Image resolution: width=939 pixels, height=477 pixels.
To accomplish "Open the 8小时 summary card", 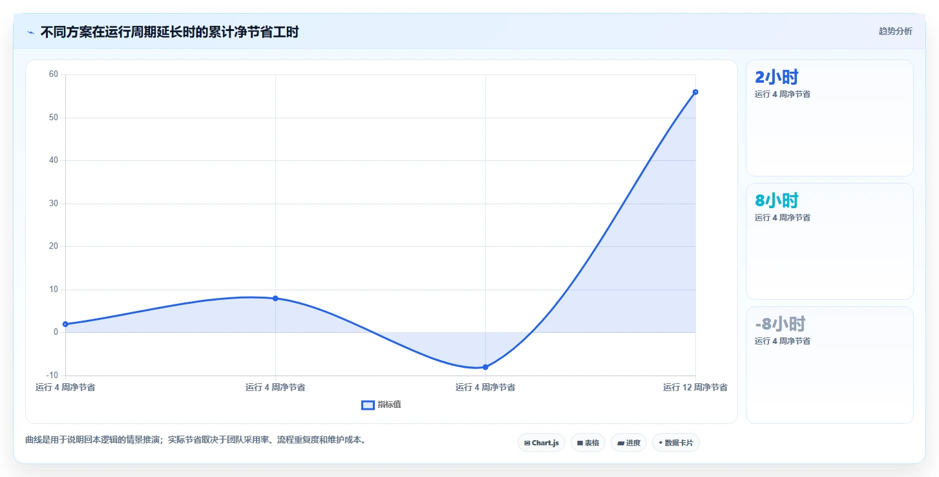I will tap(830, 242).
